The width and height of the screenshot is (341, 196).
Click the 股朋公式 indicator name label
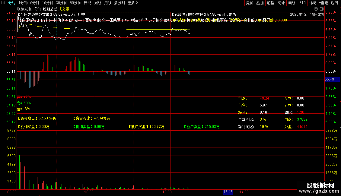point(50,9)
